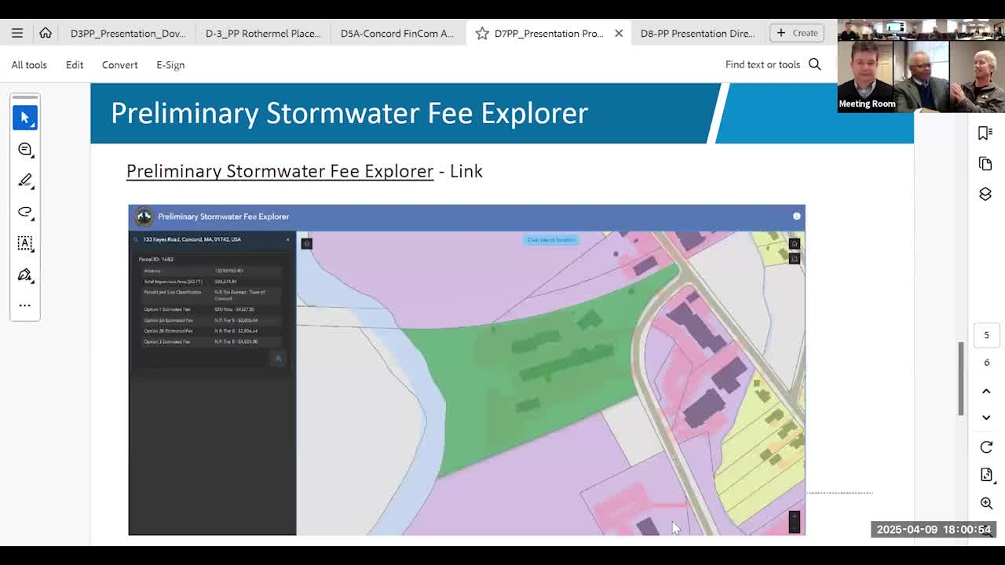This screenshot has height=565, width=1005.
Task: Choose the Add Comment tool
Action: (x=25, y=149)
